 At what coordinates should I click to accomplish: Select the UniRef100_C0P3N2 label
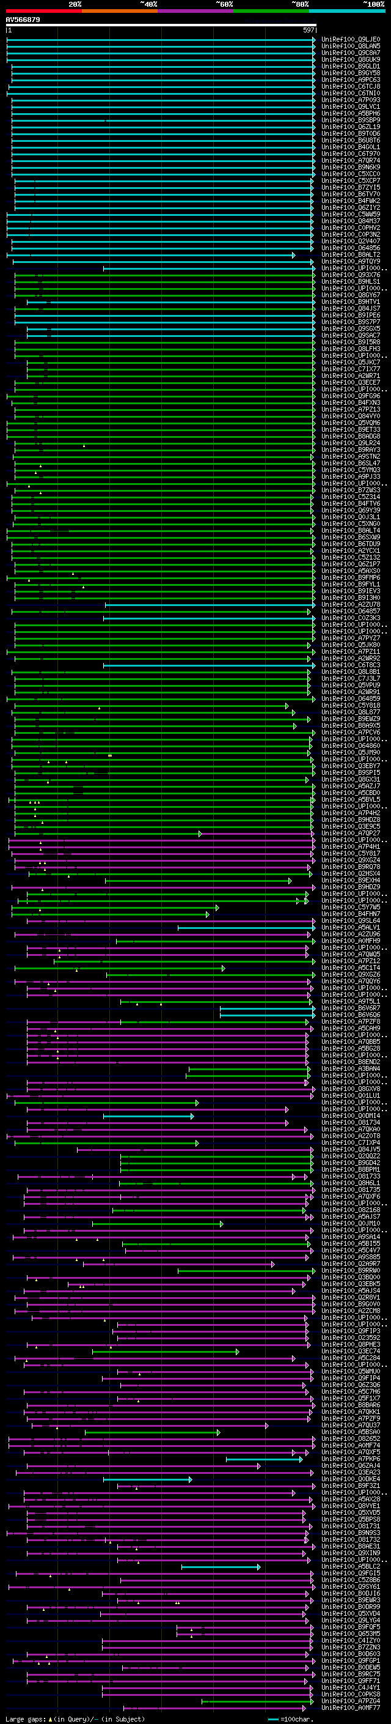351,234
